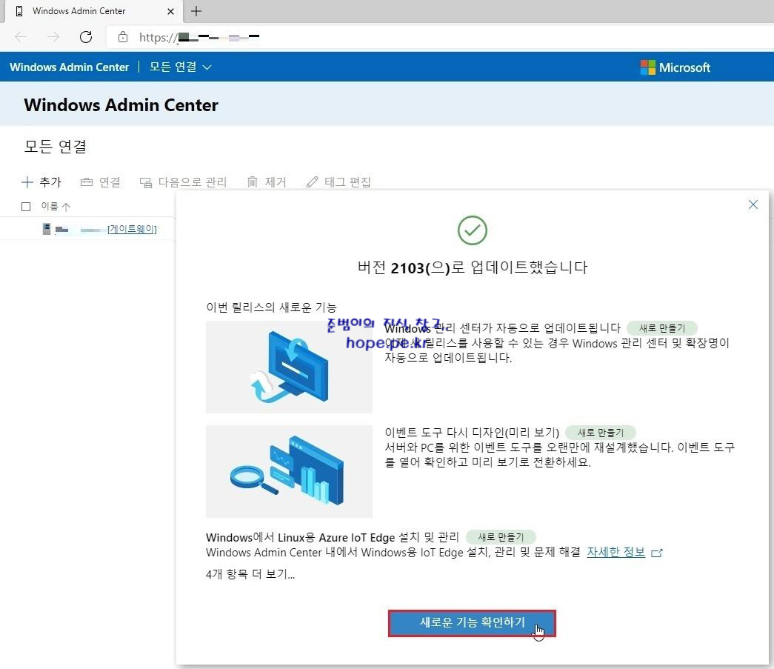Click the Microsoft logo in the header
This screenshot has height=669, width=774.
tap(675, 67)
